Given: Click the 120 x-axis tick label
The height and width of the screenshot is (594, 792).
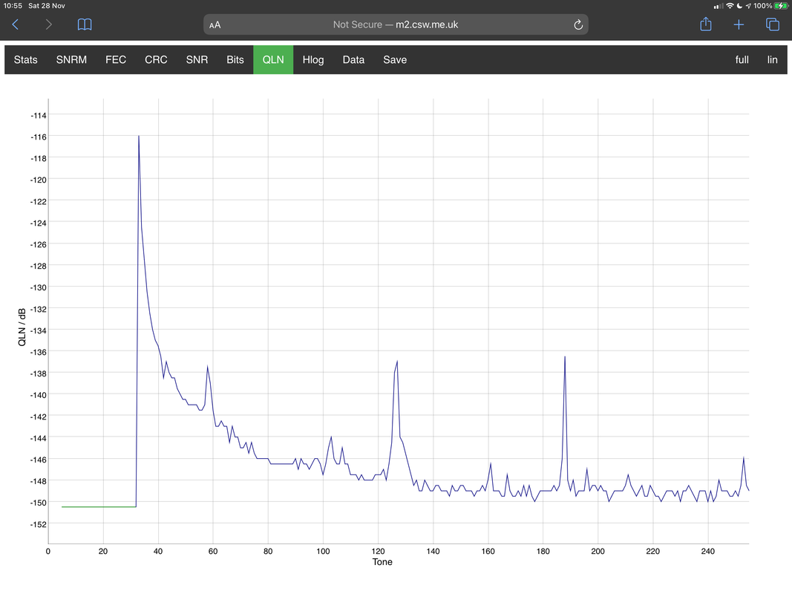Looking at the screenshot, I should coord(378,551).
